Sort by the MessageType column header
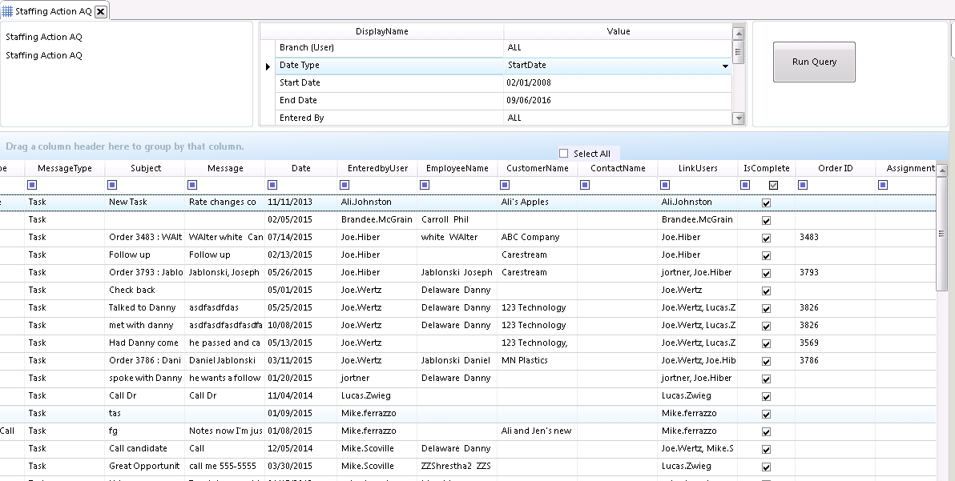Viewport: 955px width, 481px height. [65, 168]
